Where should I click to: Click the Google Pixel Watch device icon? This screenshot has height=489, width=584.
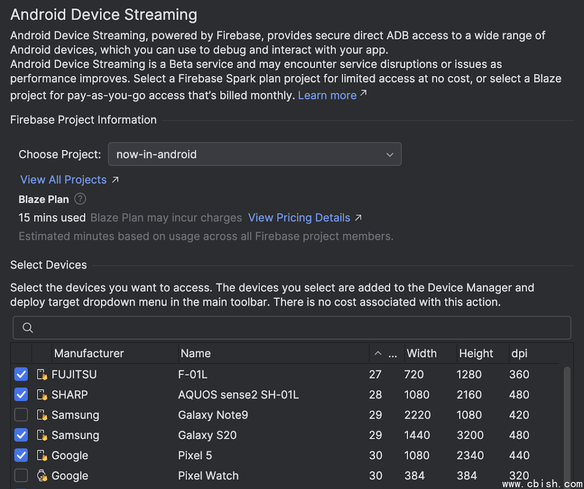tap(42, 476)
